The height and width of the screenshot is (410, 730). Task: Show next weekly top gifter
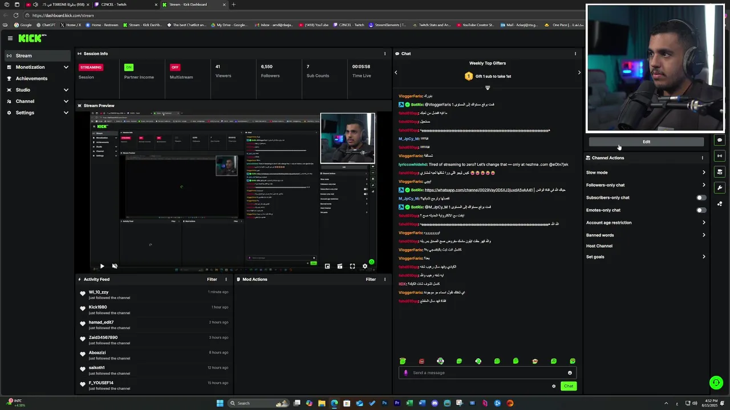click(579, 72)
